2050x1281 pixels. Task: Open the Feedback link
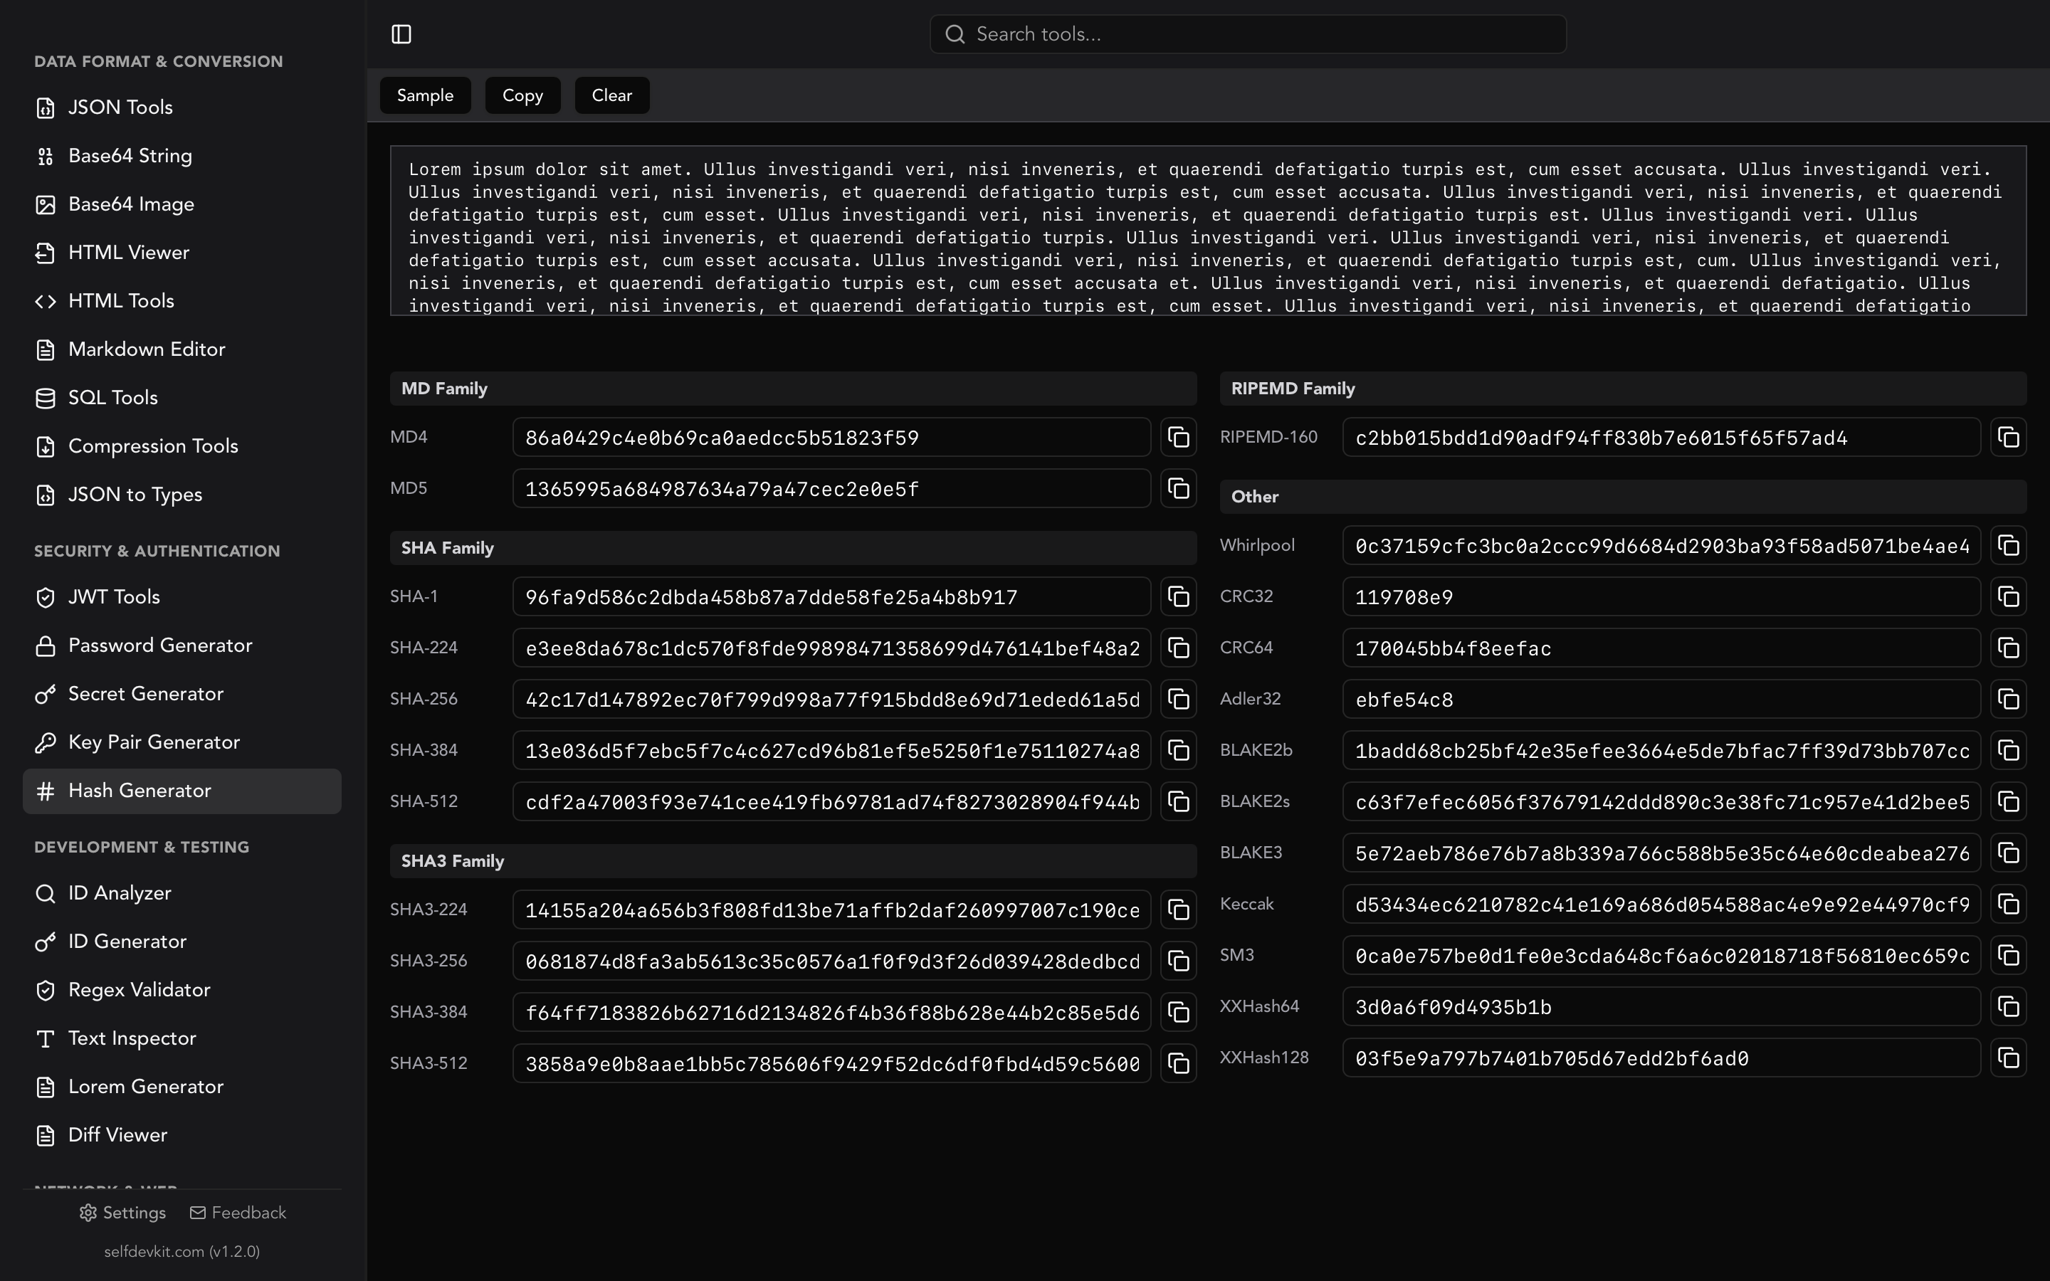coord(238,1213)
